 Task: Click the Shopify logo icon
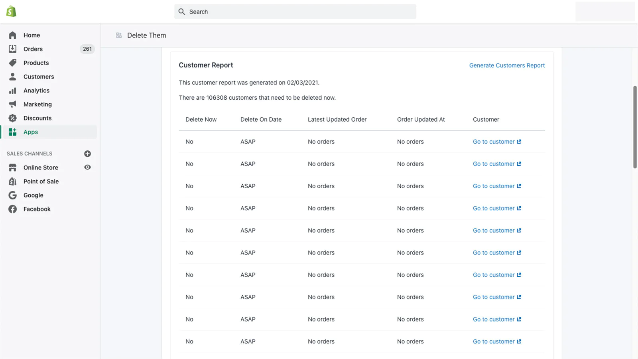pyautogui.click(x=11, y=12)
